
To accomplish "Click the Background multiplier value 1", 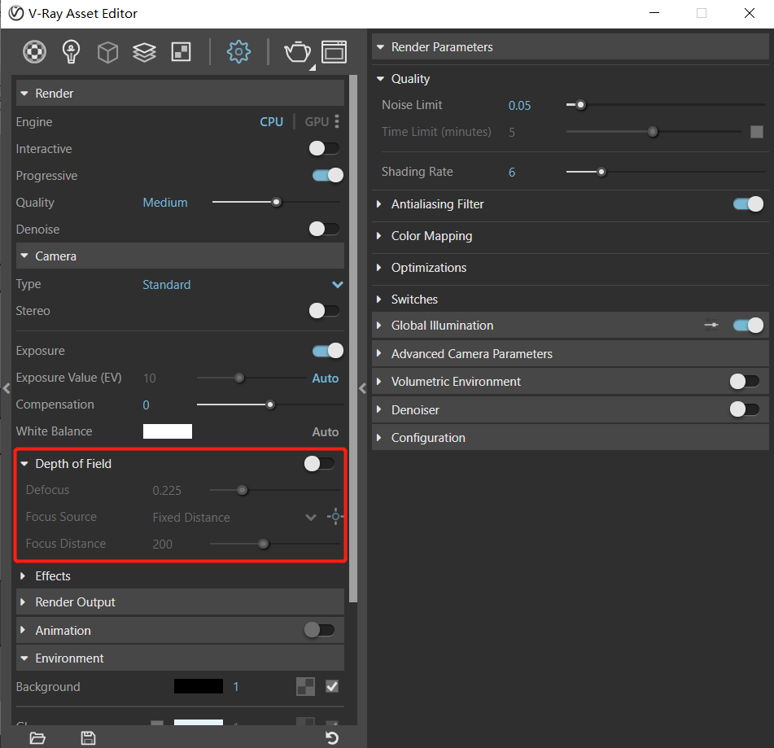I will tap(236, 687).
